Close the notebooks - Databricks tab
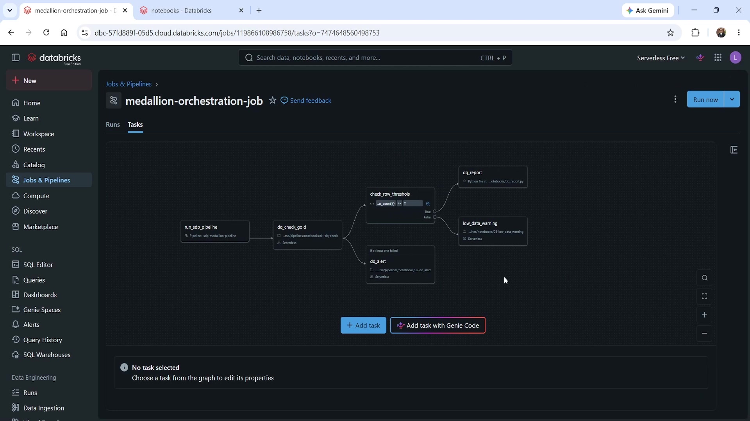This screenshot has width=750, height=421. pyautogui.click(x=241, y=11)
